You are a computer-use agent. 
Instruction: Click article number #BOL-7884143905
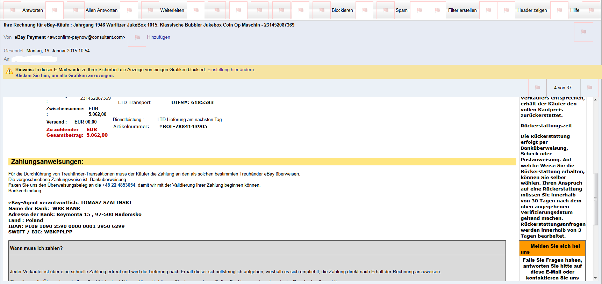pyautogui.click(x=183, y=127)
